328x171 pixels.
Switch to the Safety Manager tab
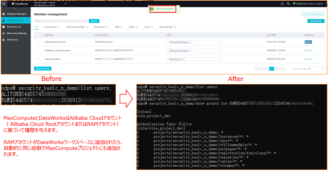pyautogui.click(x=167, y=27)
